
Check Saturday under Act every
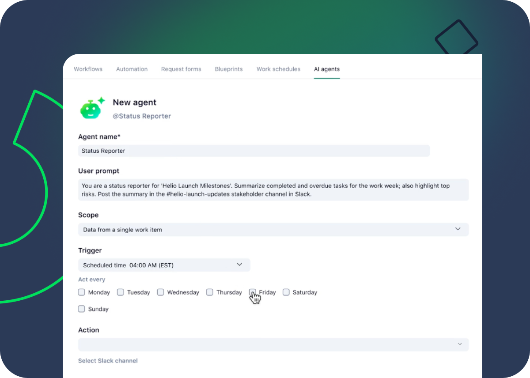[286, 292]
